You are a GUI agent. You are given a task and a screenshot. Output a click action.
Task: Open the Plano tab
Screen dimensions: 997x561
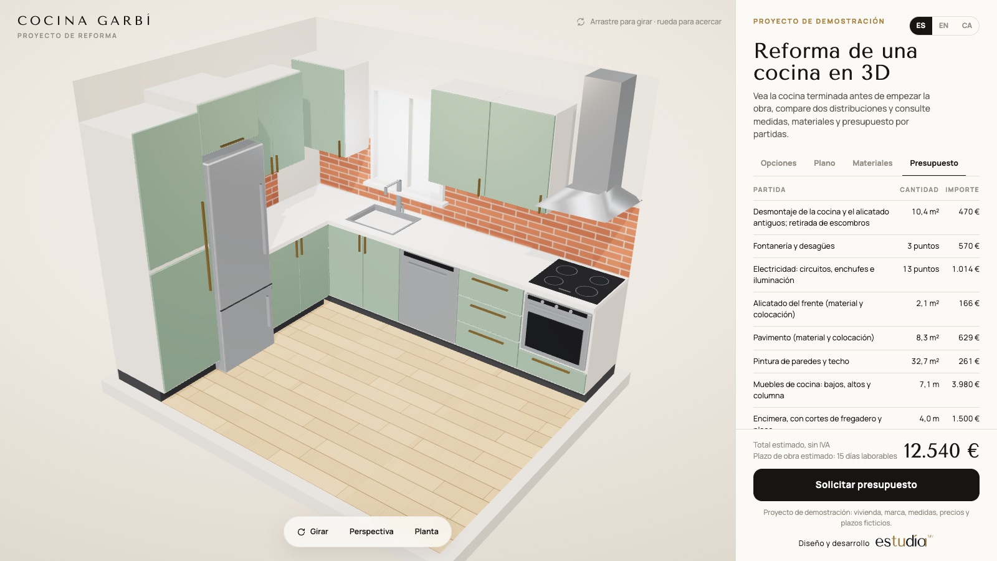[x=824, y=163]
